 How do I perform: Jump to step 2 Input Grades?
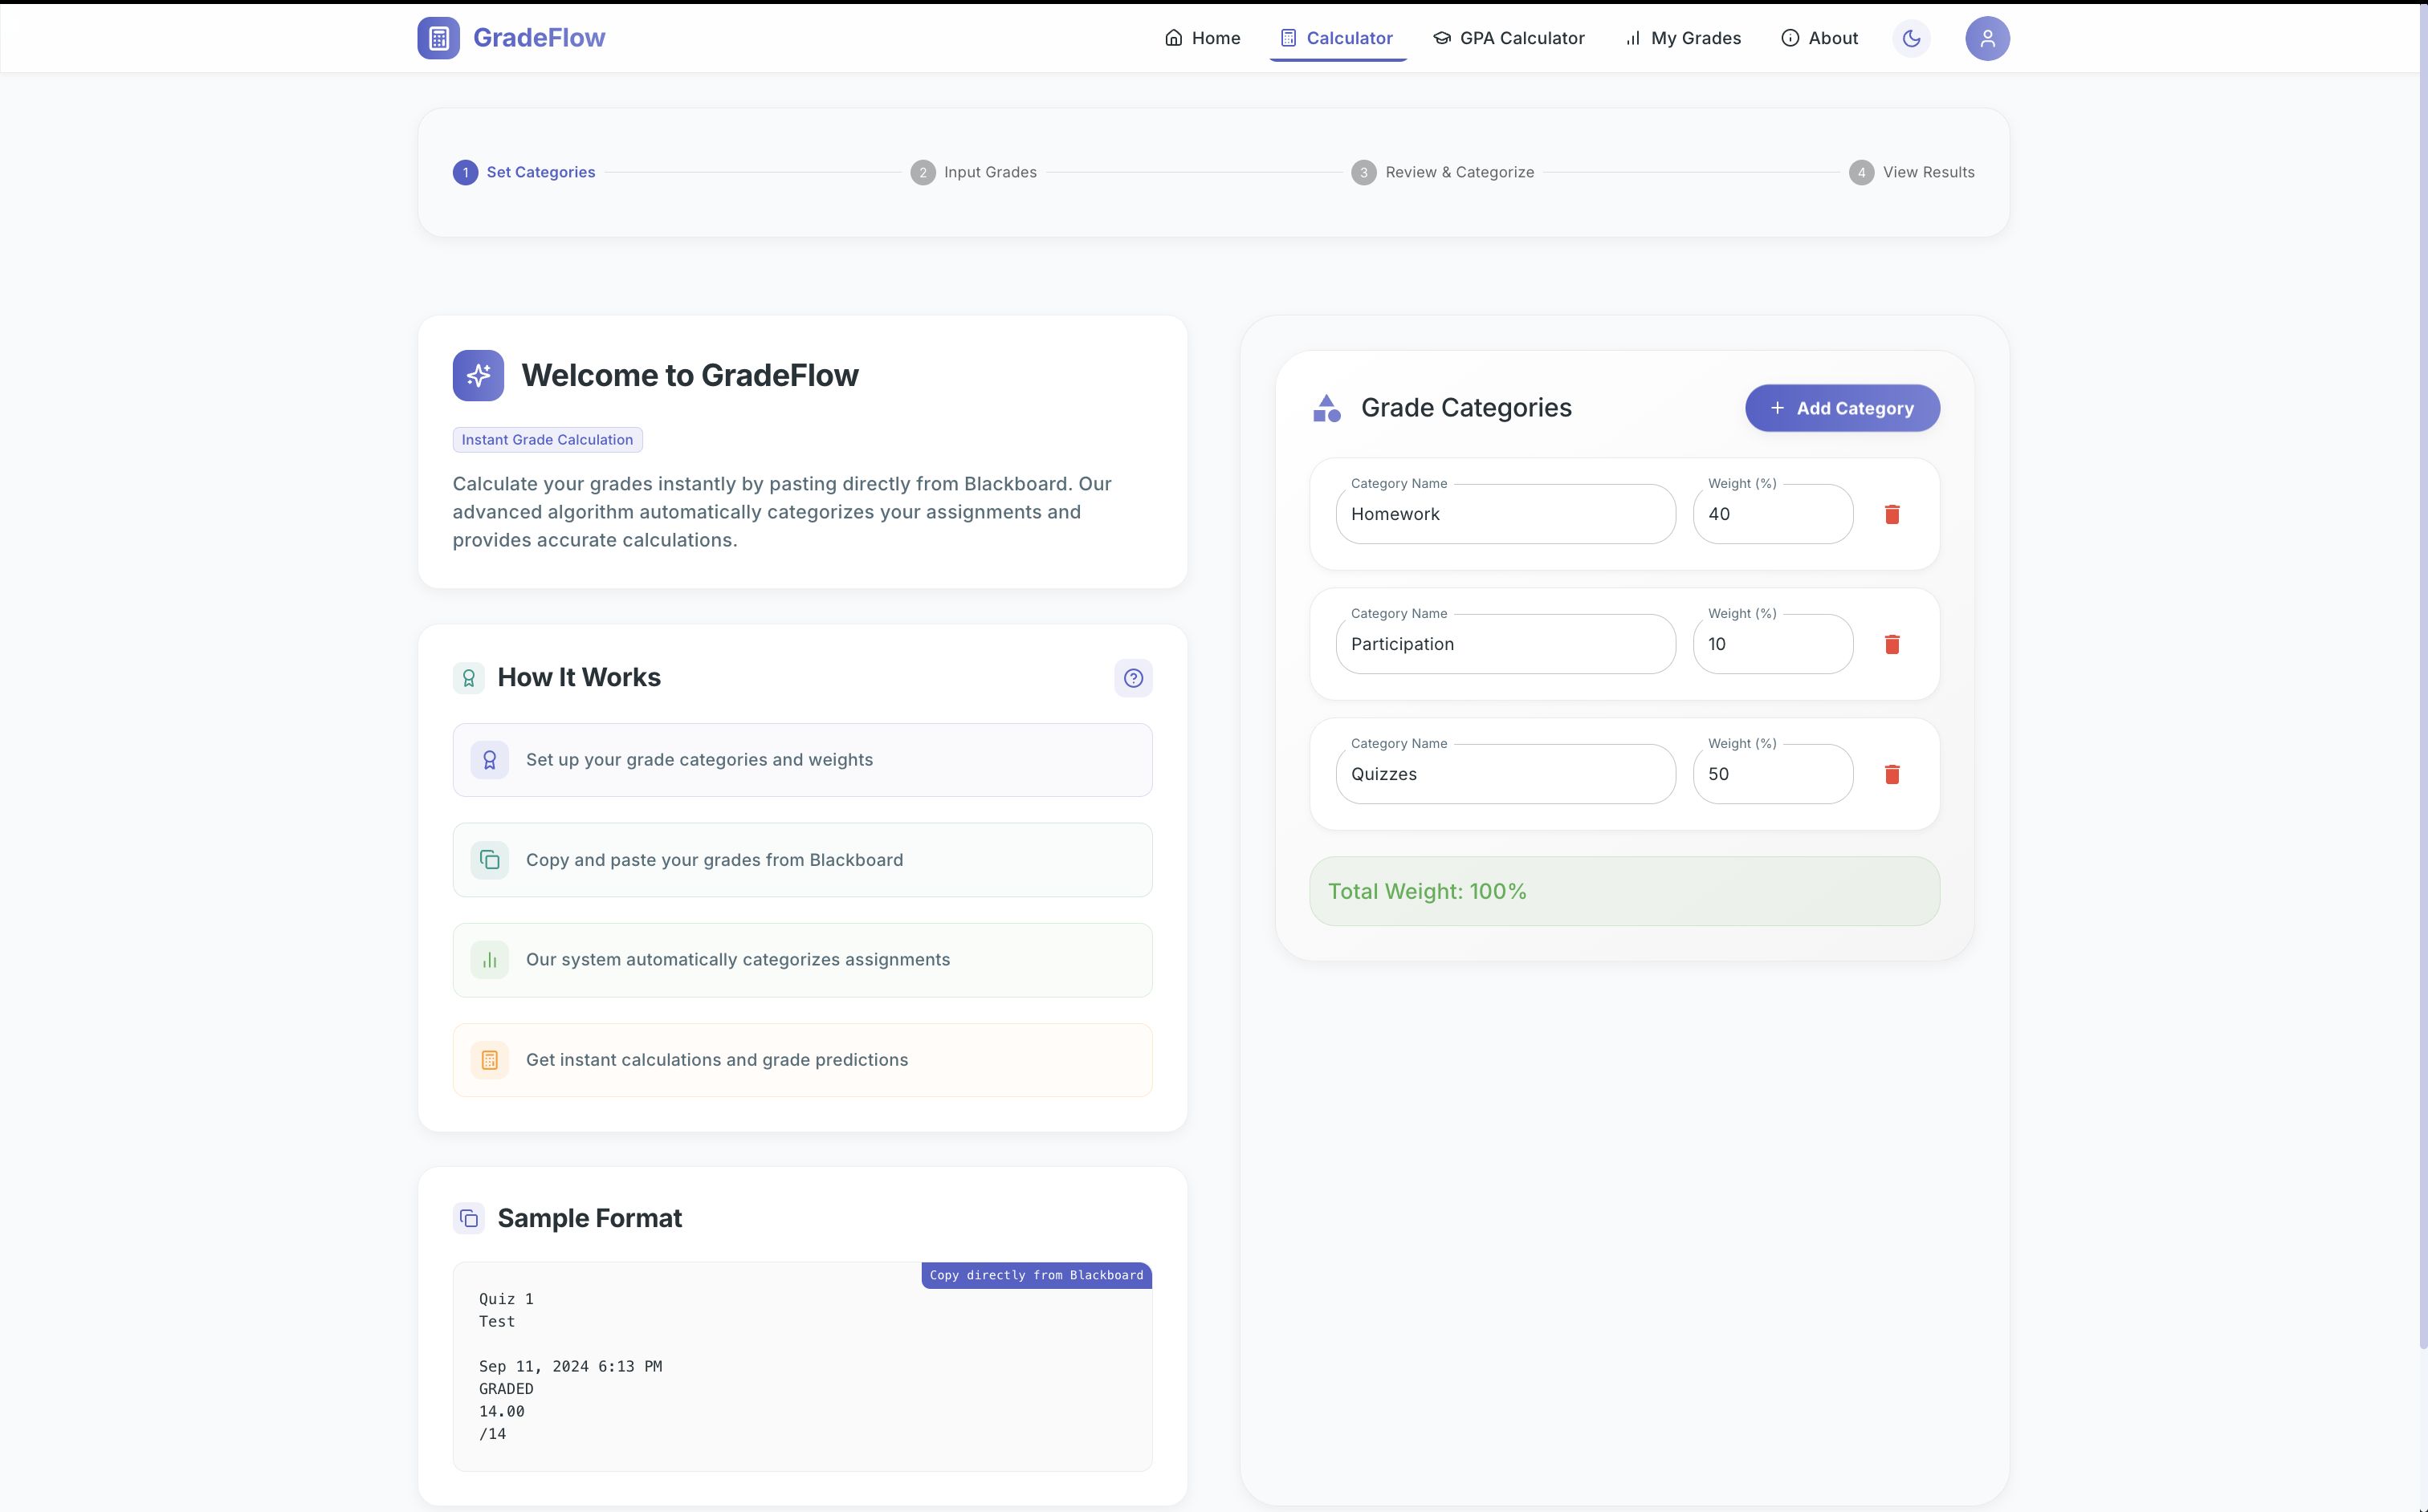point(973,172)
